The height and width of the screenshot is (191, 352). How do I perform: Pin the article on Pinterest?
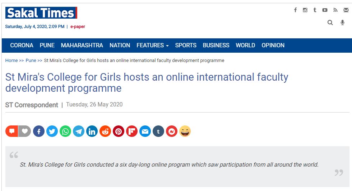tap(119, 132)
